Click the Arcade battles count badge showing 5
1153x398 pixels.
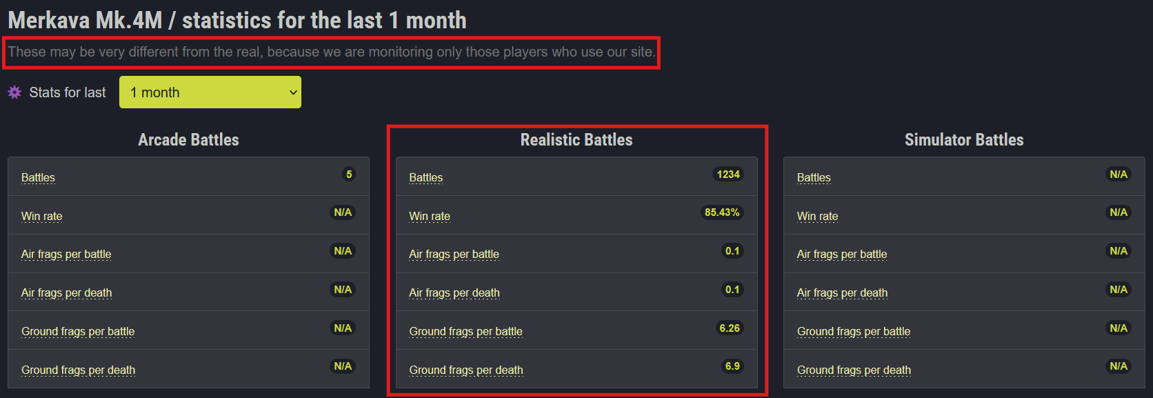(349, 175)
